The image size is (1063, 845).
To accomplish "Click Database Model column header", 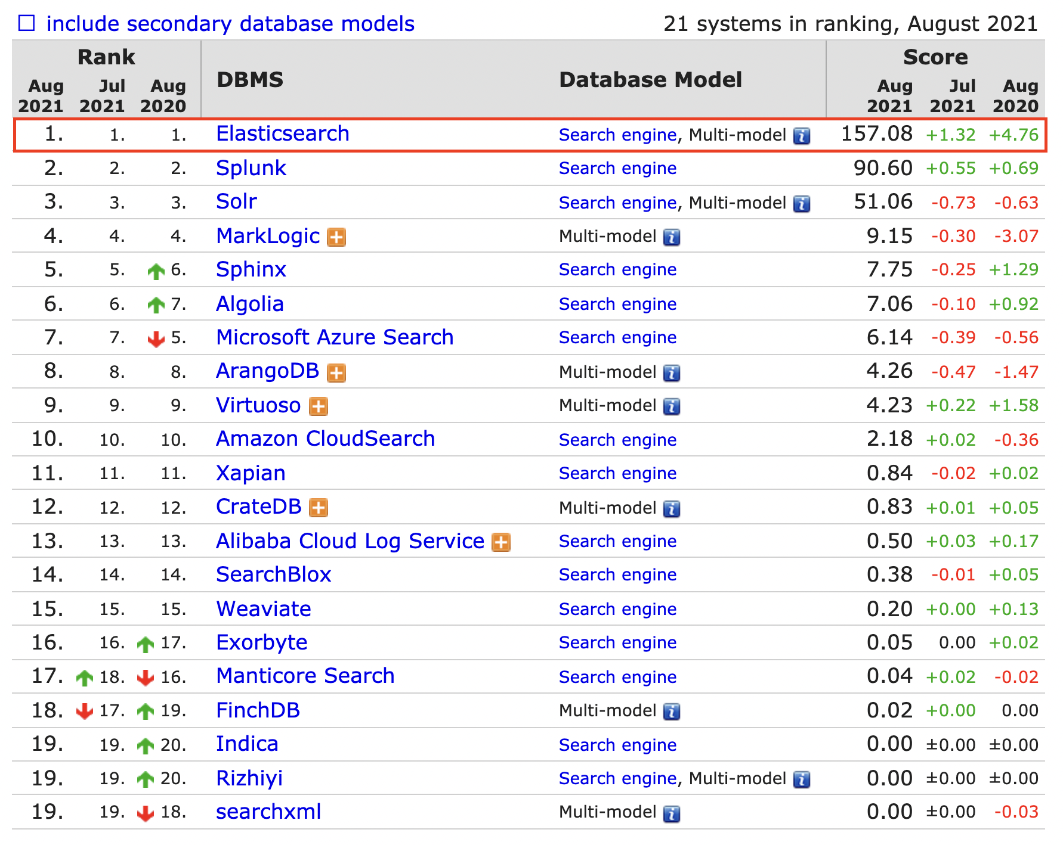I will [650, 79].
